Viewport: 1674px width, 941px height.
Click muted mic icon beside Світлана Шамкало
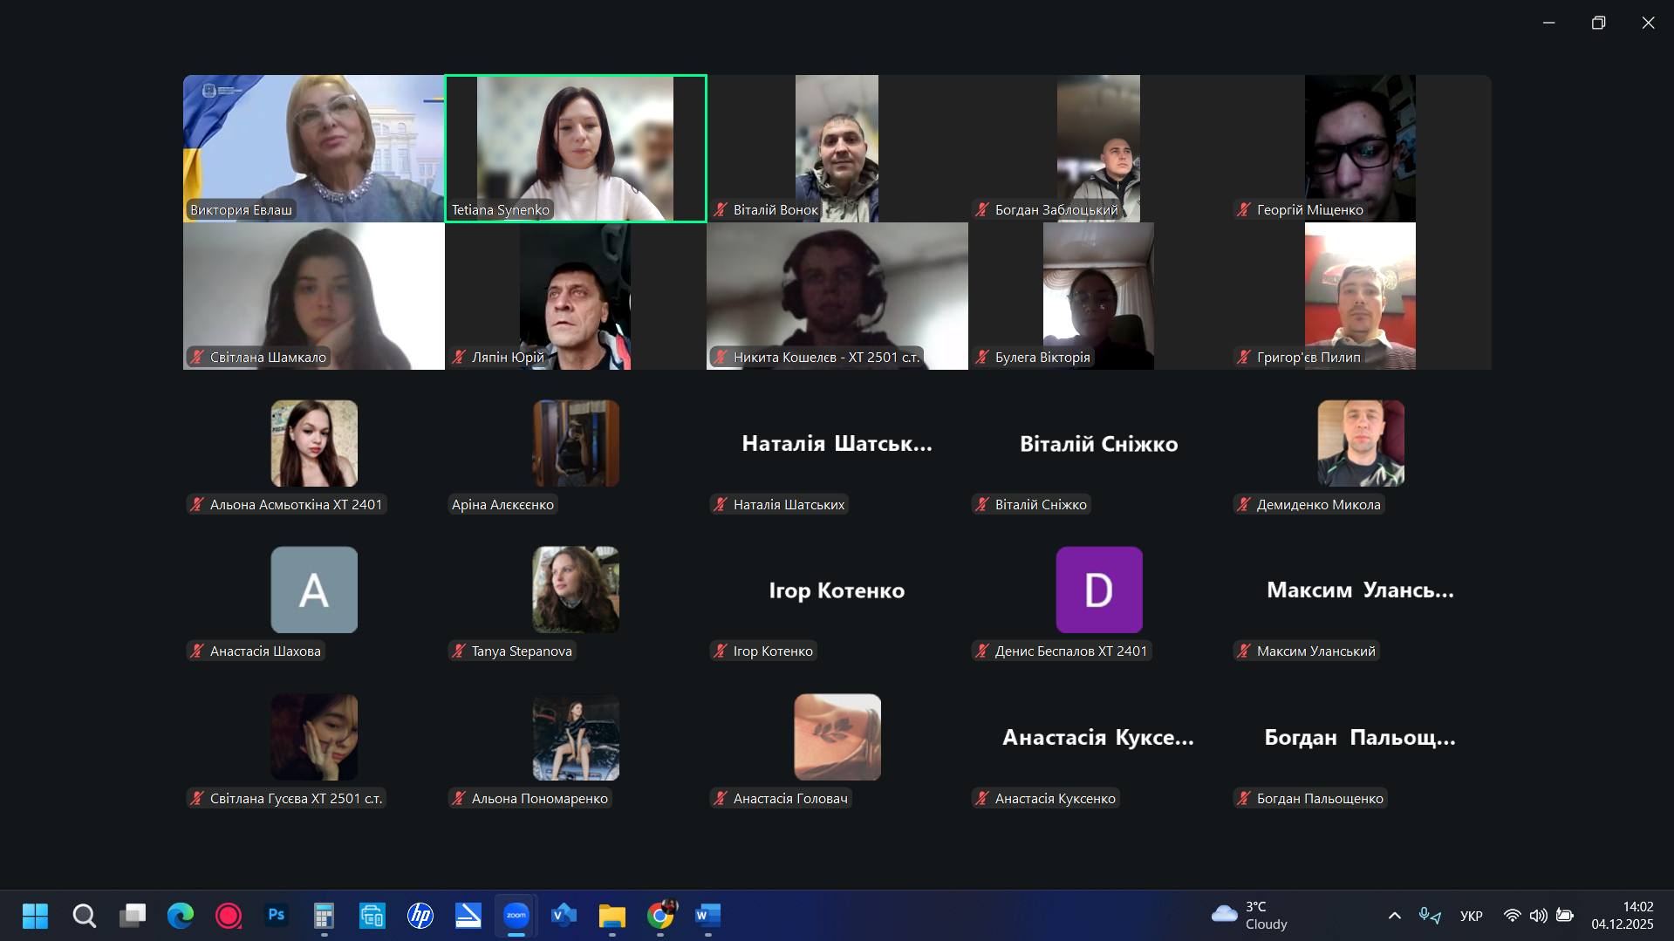coord(197,358)
